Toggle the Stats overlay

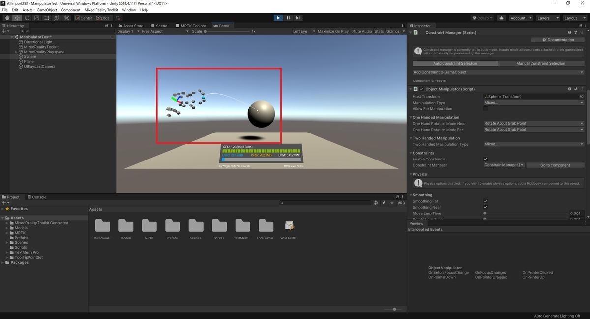(x=379, y=31)
